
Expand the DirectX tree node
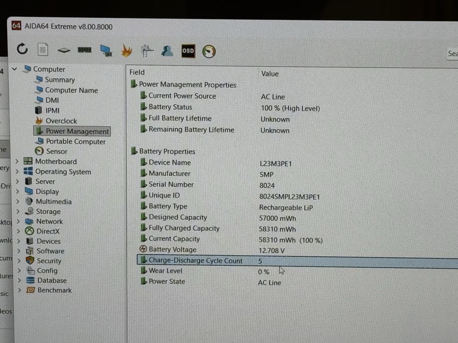tap(18, 231)
